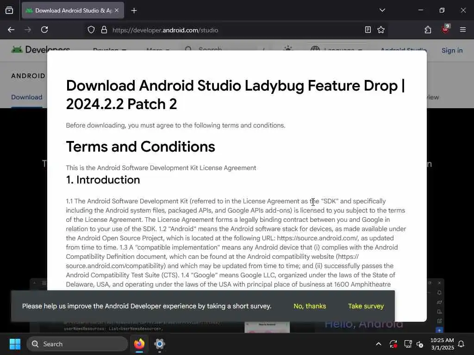Viewport: 474px width, 355px height.
Task: Click the taskbar Search box
Action: [77, 344]
